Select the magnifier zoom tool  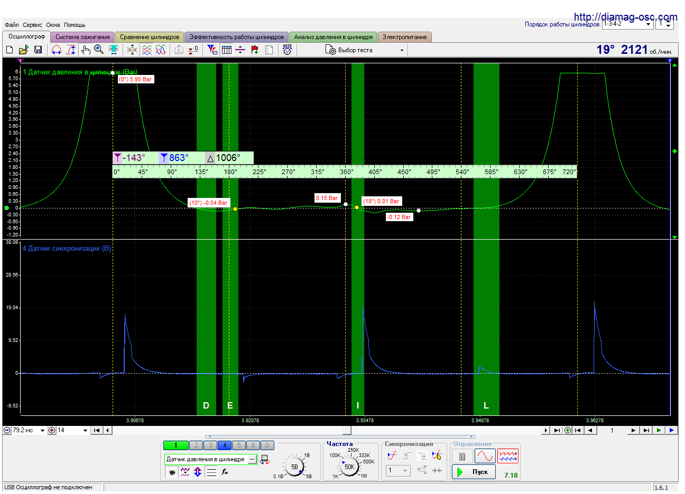pyautogui.click(x=99, y=50)
